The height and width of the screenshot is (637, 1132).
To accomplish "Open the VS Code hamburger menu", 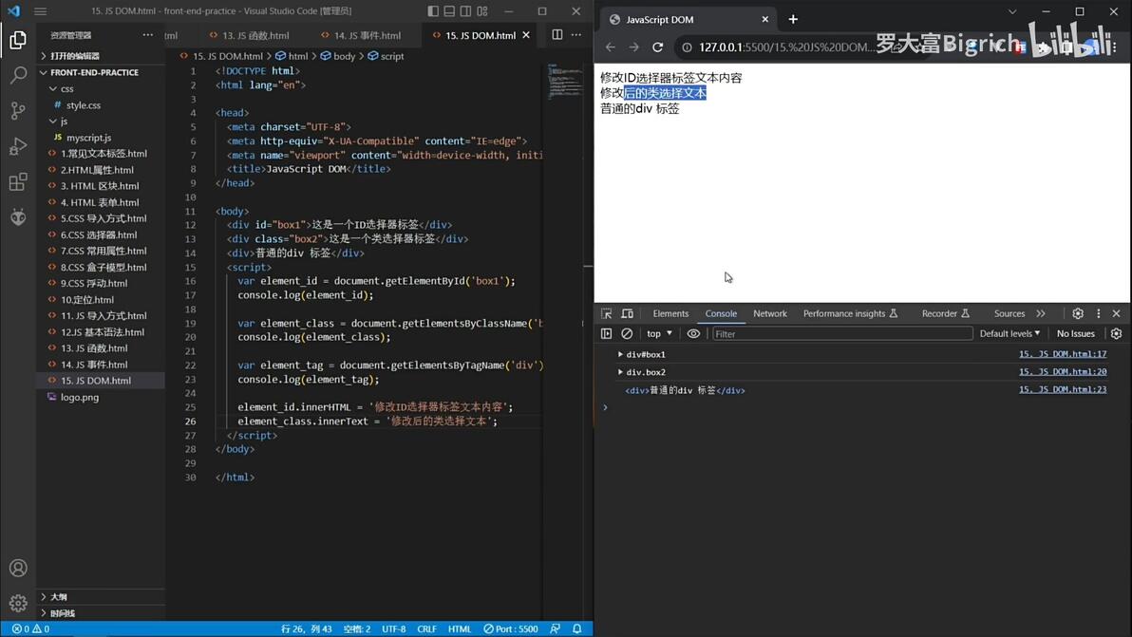I will (41, 10).
